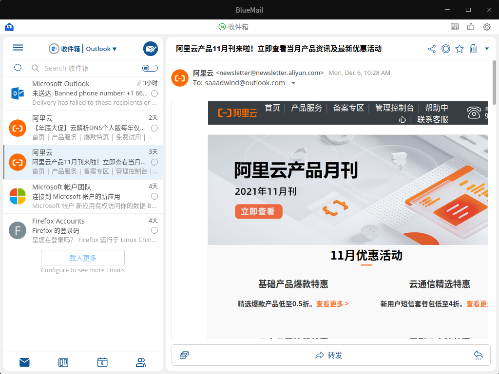Mark the email with the circle icon
499x374 pixels.
coord(445,49)
